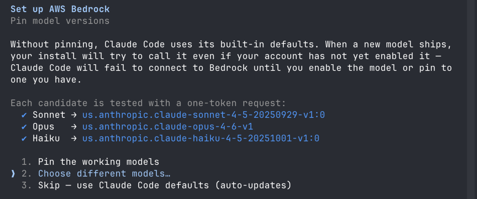Click the Sonnet model label
Screen dimensions: 477x199
pos(49,115)
